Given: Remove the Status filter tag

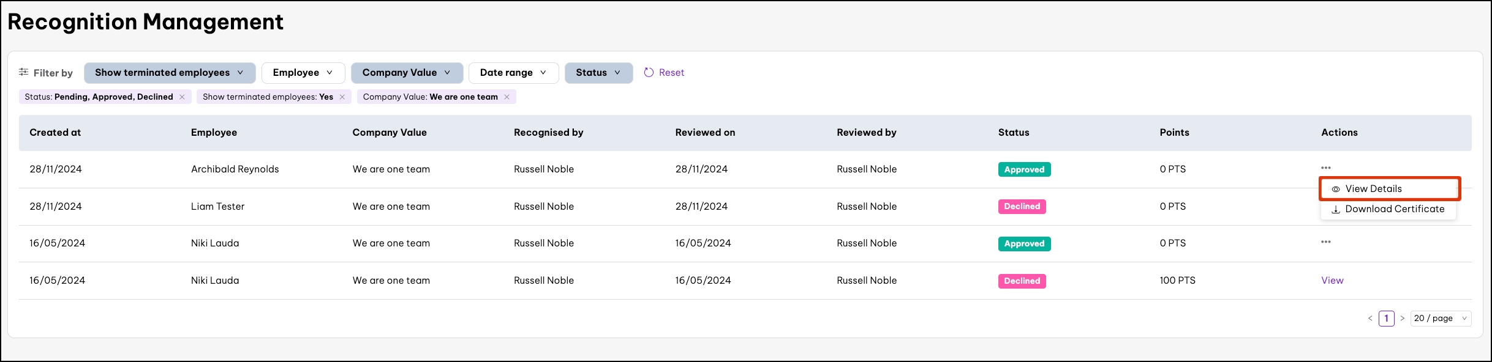Looking at the screenshot, I should coord(182,97).
